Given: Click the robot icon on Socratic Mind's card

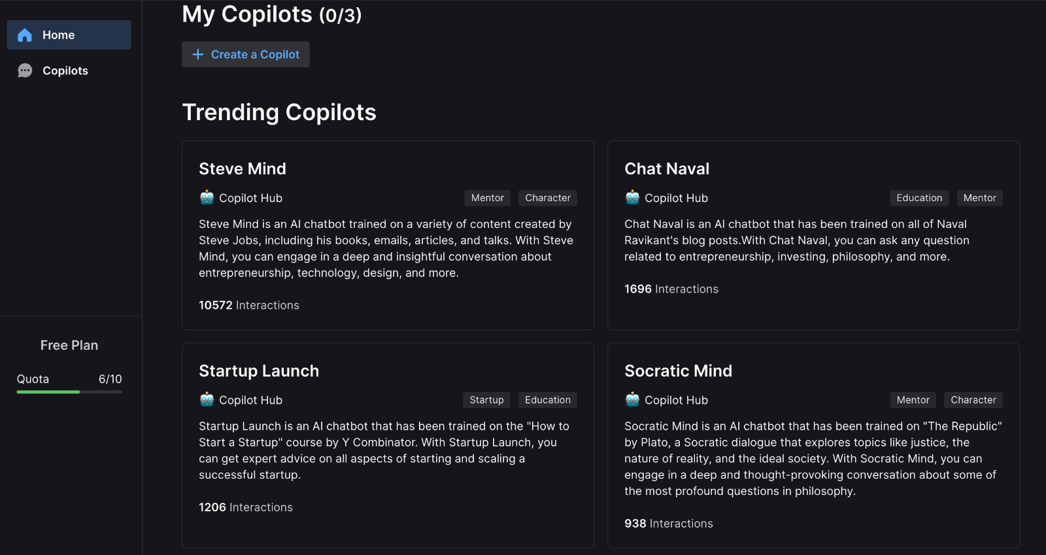Looking at the screenshot, I should point(631,400).
